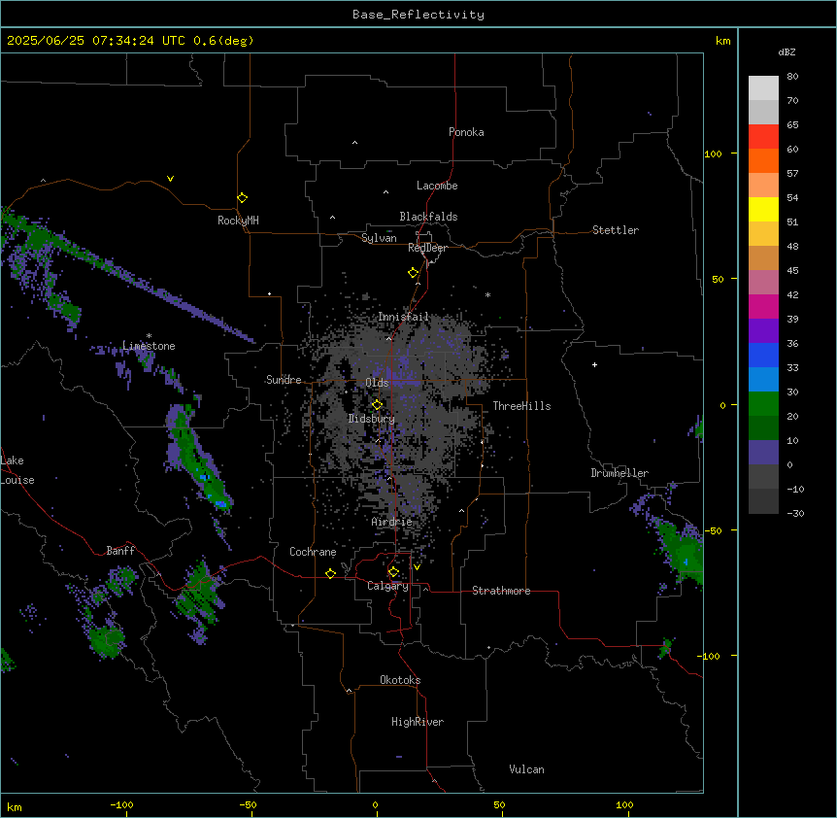Viewport: 837px width, 818px height.
Task: Click the Airdrie city label
Action: (x=392, y=522)
